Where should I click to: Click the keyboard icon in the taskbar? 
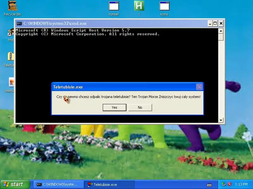pyautogui.click(x=209, y=185)
